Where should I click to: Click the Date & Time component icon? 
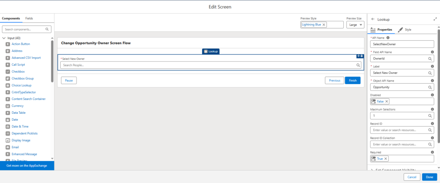pos(8,127)
